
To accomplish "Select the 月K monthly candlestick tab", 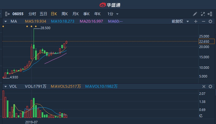I will [76, 14].
